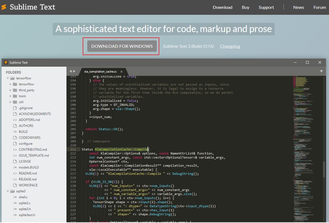329x223 pixels.
Task: Open CONTRIBUTING.md in sidebar
Action: pyautogui.click(x=33, y=150)
